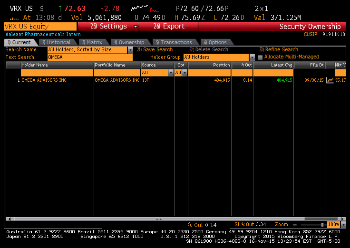Sort by Portfolio Name column header
Image resolution: width=350 pixels, height=248 pixels.
pos(117,65)
